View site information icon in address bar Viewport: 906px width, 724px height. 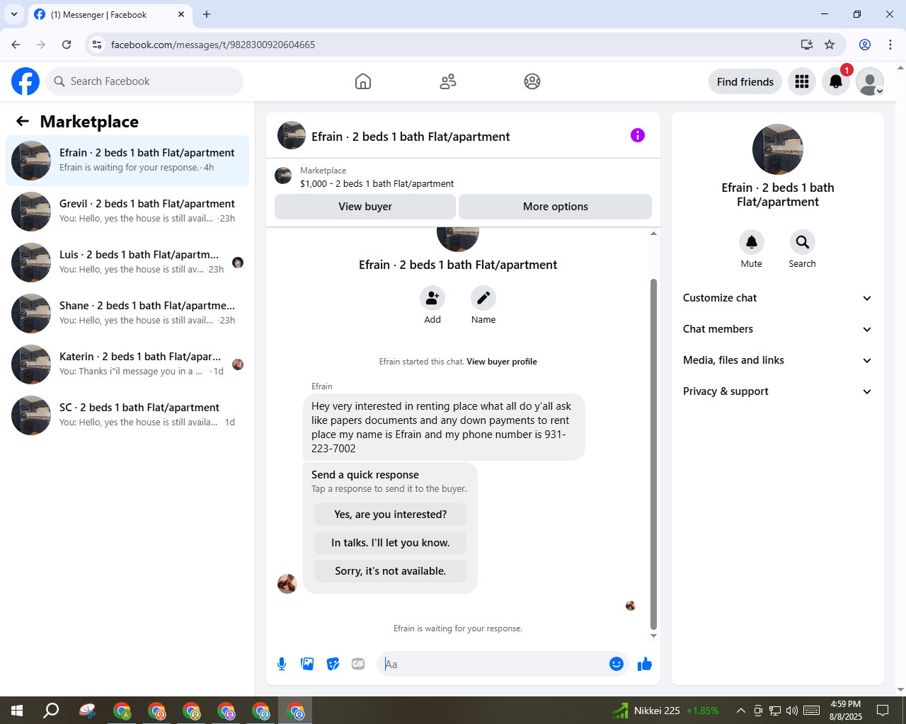tap(98, 45)
